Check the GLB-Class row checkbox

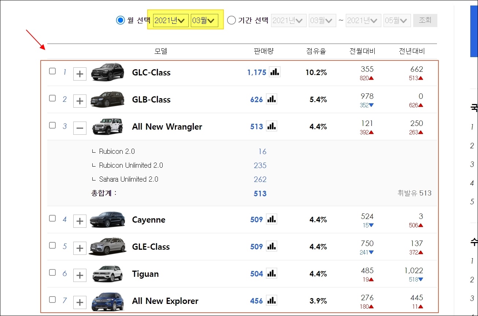[x=52, y=98]
